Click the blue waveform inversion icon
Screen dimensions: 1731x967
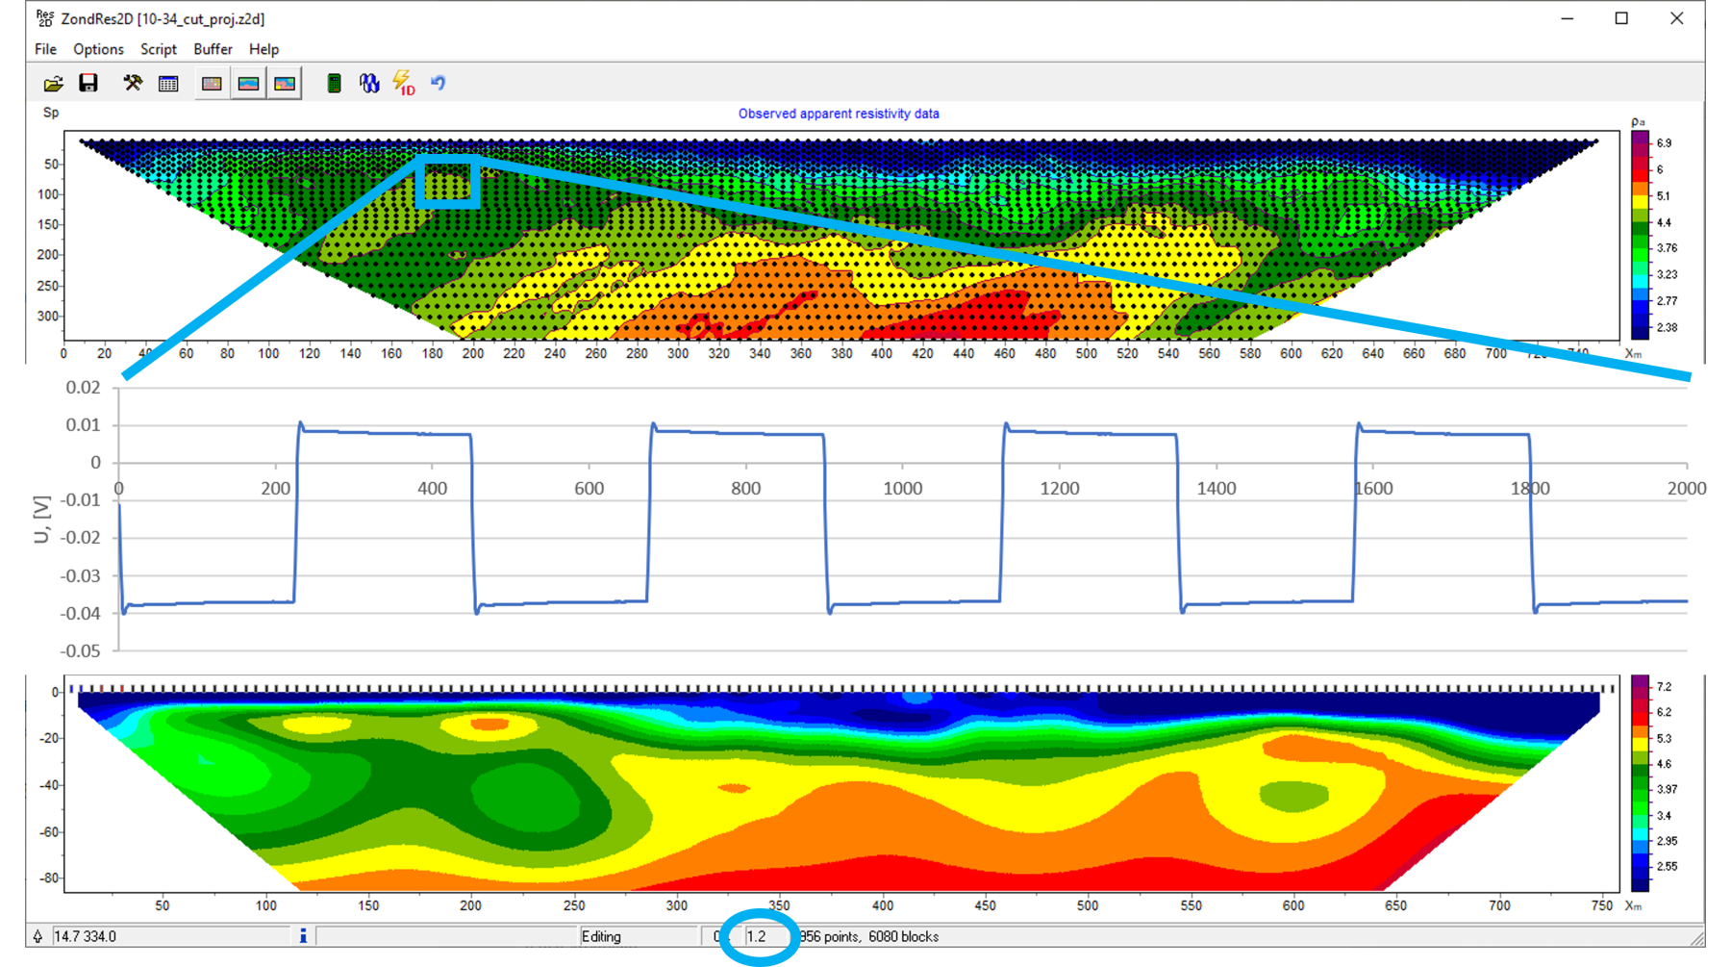point(369,84)
